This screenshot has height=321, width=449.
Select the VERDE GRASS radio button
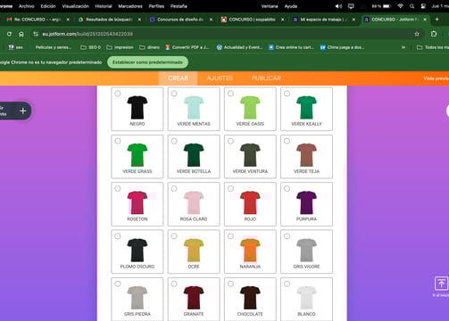tap(118, 141)
